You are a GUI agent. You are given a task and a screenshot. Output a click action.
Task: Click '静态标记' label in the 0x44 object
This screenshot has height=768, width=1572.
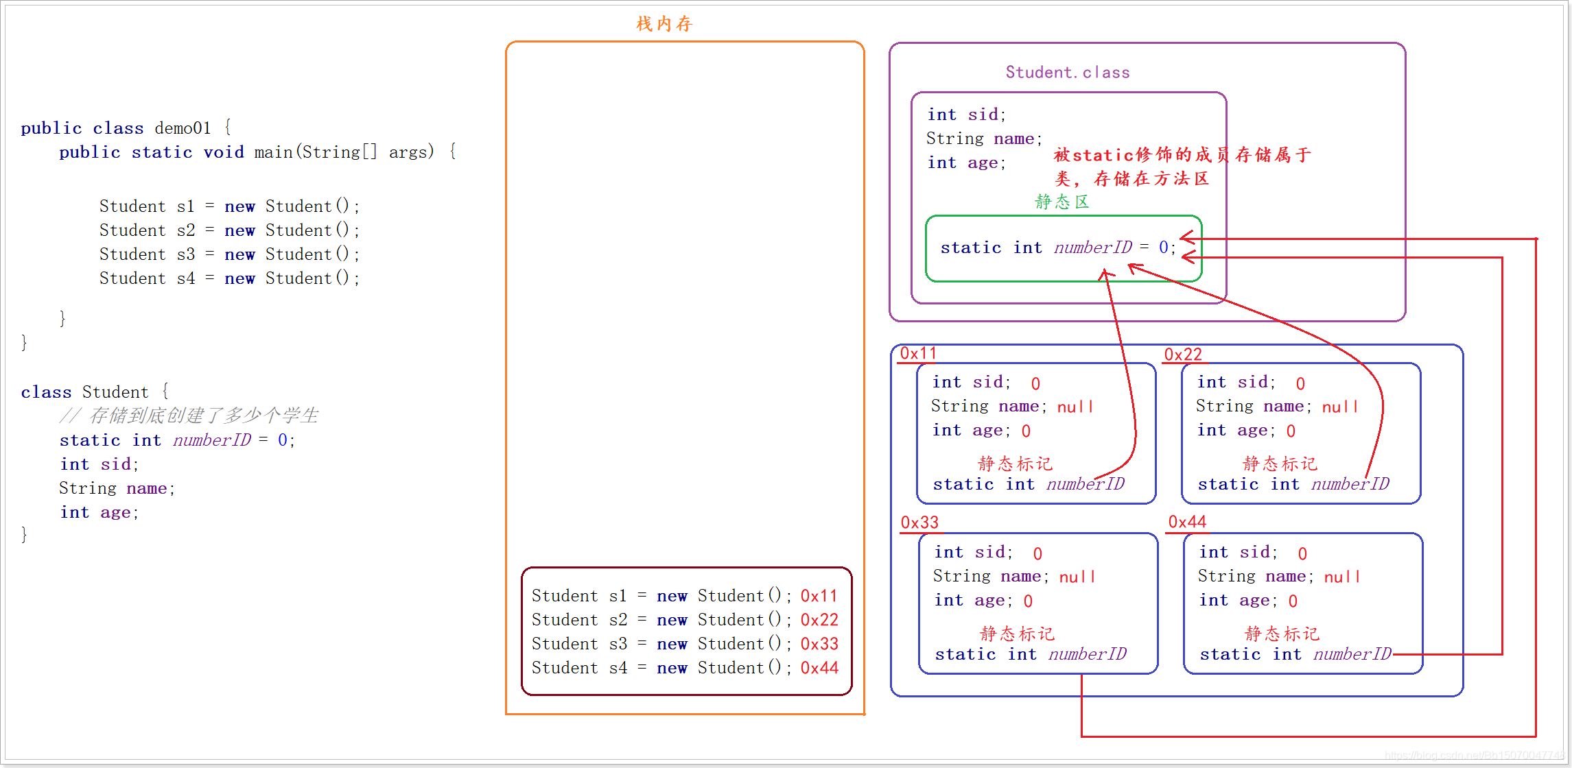1282,634
